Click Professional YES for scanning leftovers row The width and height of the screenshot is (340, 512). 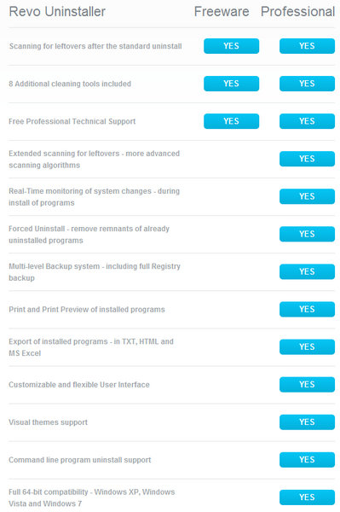(307, 46)
